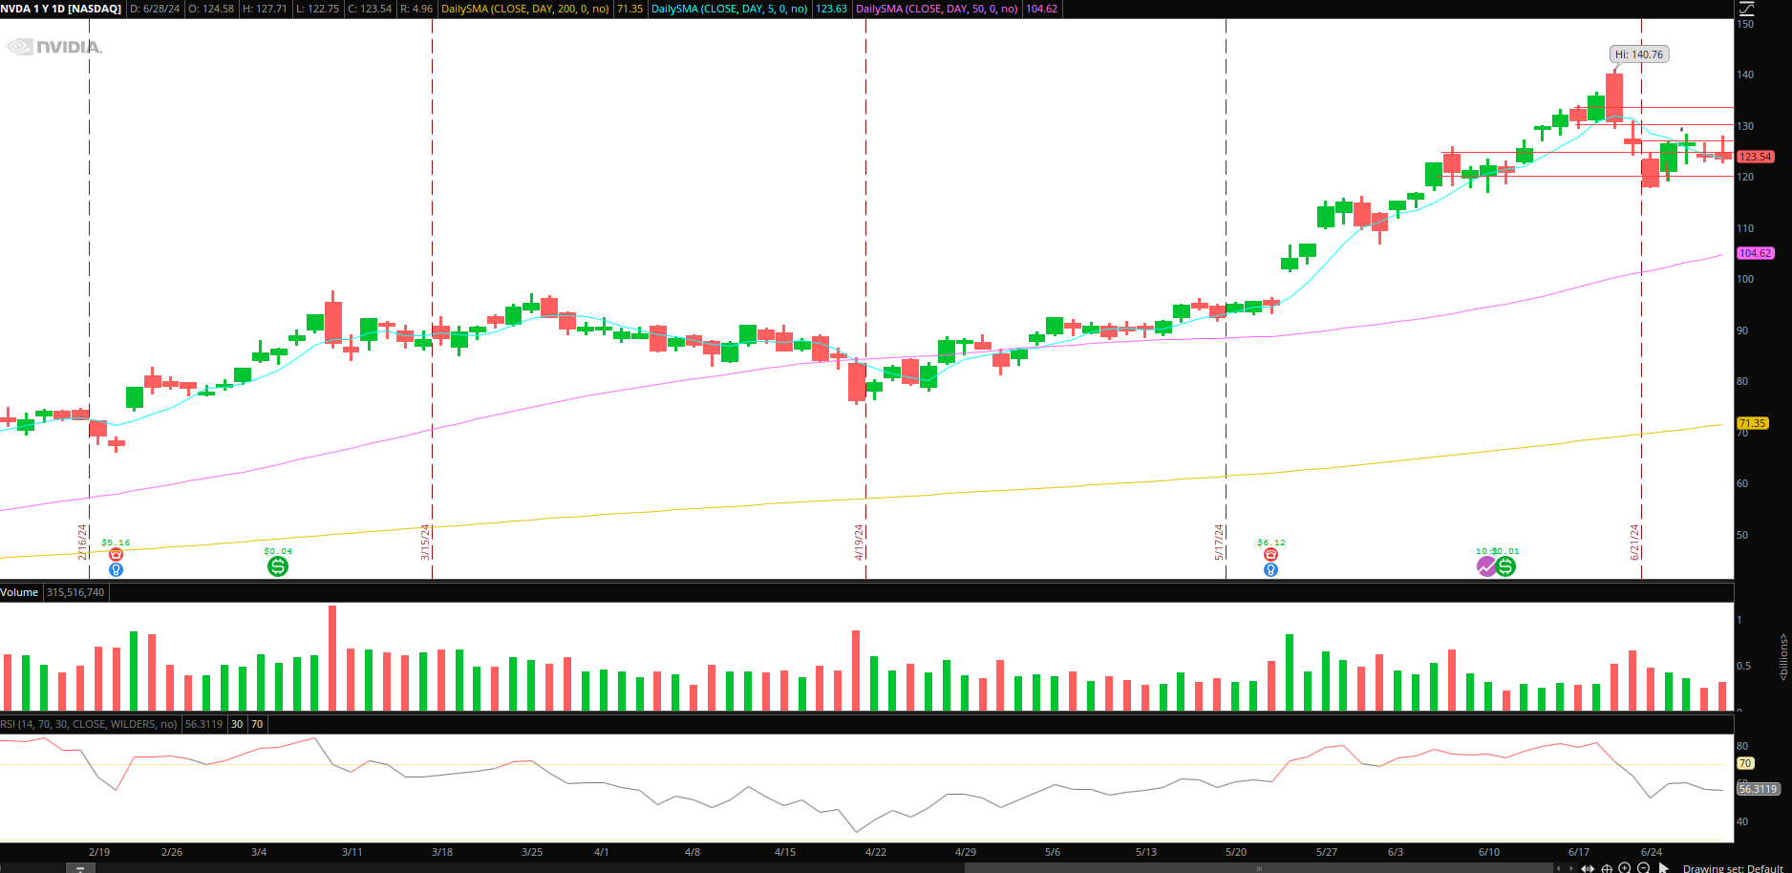Select the 3/15/24 expiration line label
This screenshot has height=873, width=1792.
click(425, 542)
